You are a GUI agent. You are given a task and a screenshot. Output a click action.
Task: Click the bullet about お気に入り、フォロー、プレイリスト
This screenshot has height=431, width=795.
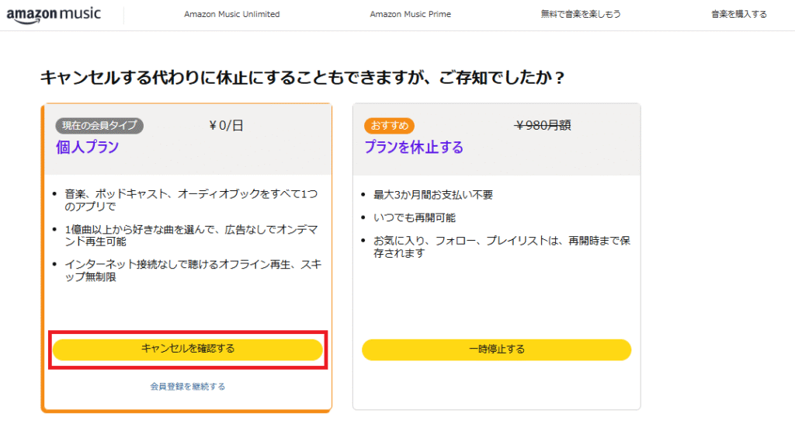[502, 247]
